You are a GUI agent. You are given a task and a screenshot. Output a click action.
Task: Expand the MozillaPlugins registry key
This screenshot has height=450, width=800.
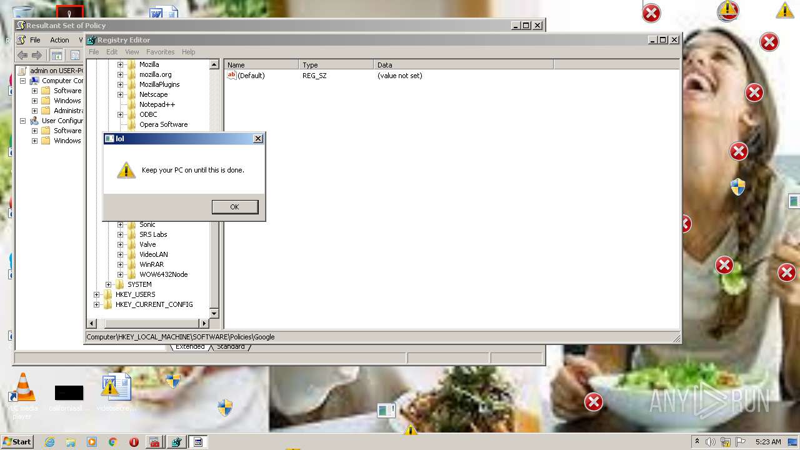pos(120,84)
